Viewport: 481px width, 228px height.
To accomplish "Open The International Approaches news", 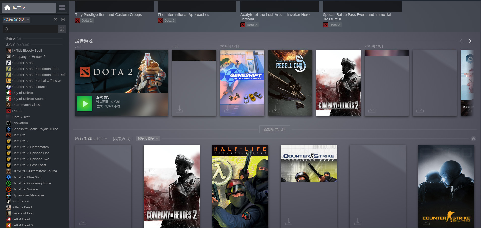I will [x=183, y=15].
